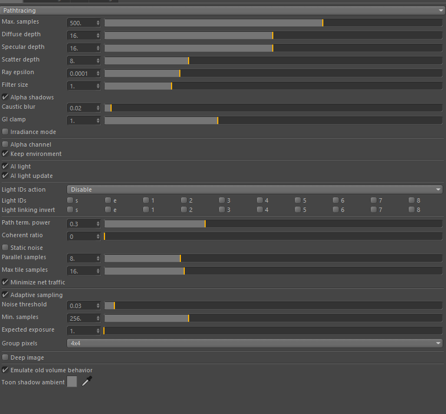Toggle Emulate old volume behavior checkbox

click(5, 370)
